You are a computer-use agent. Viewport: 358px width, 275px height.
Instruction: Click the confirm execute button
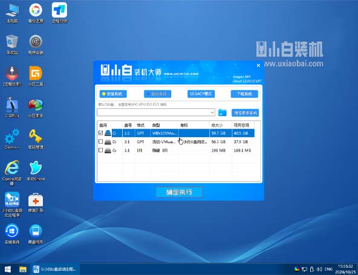click(x=179, y=192)
